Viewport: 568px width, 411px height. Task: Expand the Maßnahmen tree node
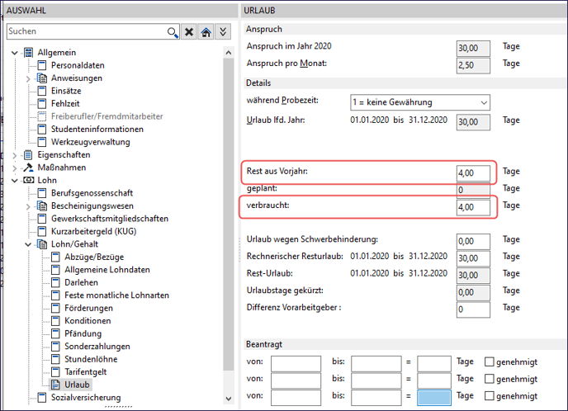pos(15,168)
